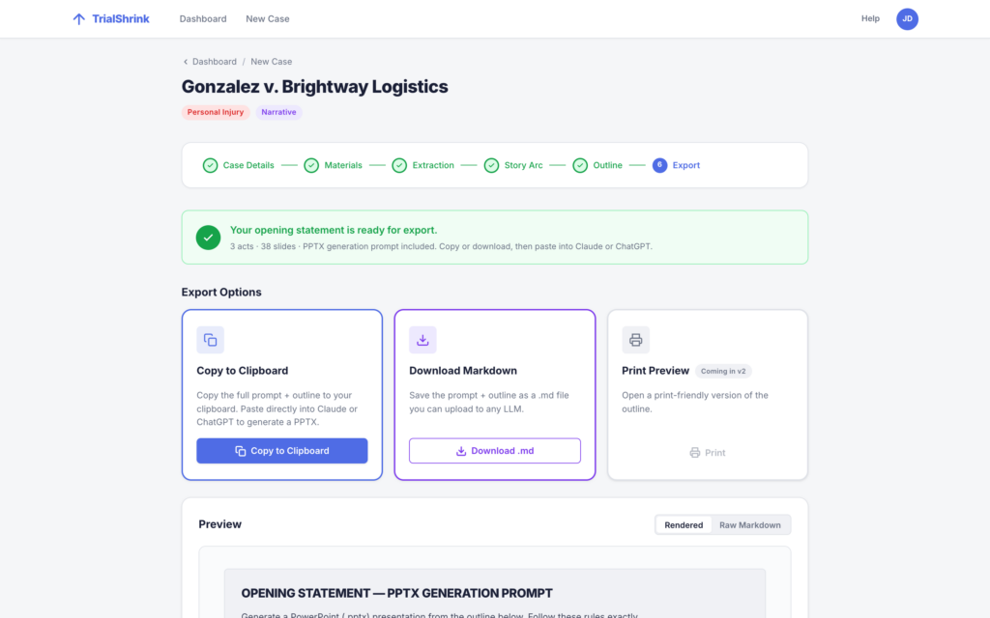Open New Case in top navigation
This screenshot has height=618, width=990.
tap(267, 19)
